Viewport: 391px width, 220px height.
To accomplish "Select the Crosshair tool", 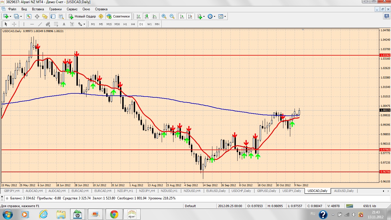I will tap(14, 24).
